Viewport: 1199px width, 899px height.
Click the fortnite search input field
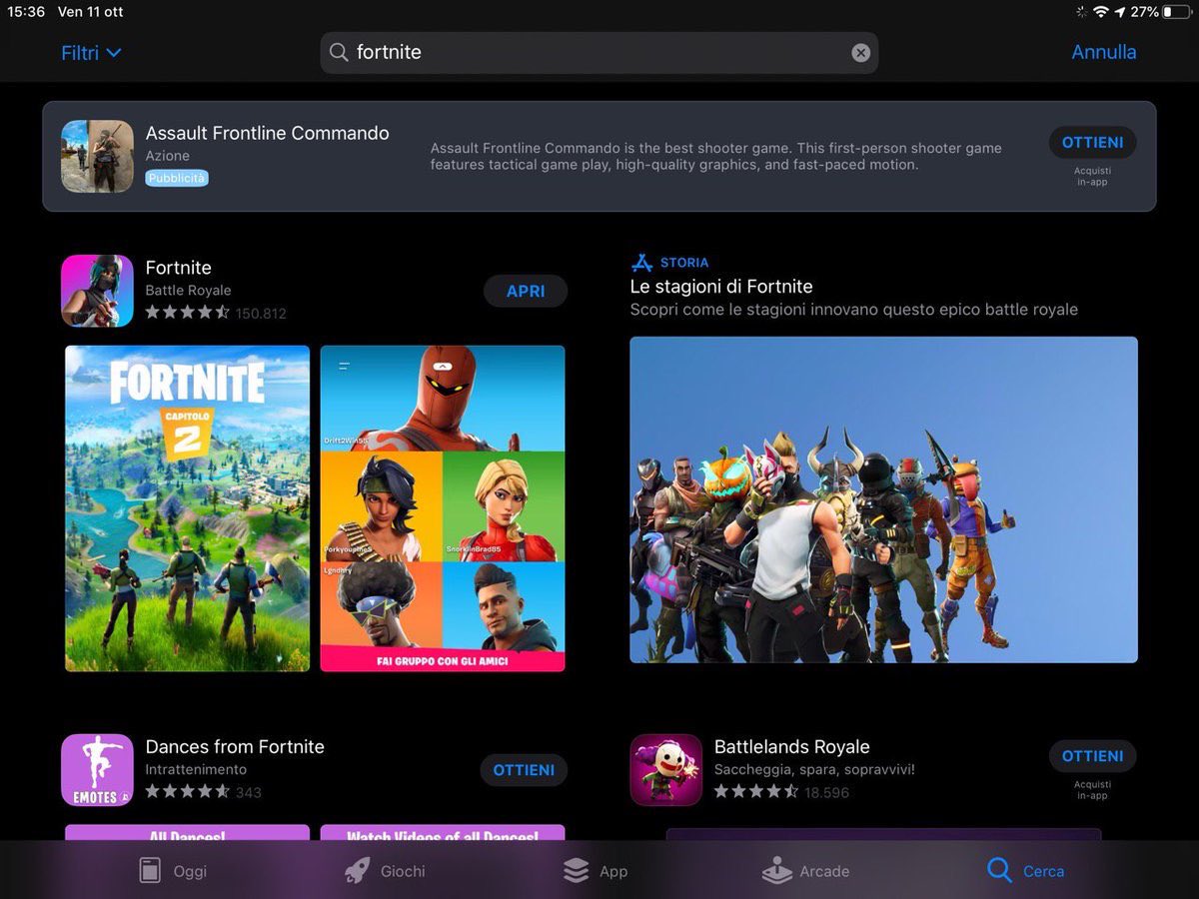click(599, 53)
